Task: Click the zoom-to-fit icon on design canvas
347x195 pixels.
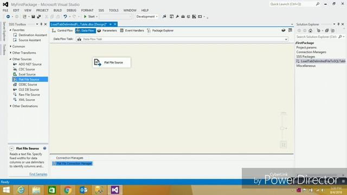Action: point(284,145)
